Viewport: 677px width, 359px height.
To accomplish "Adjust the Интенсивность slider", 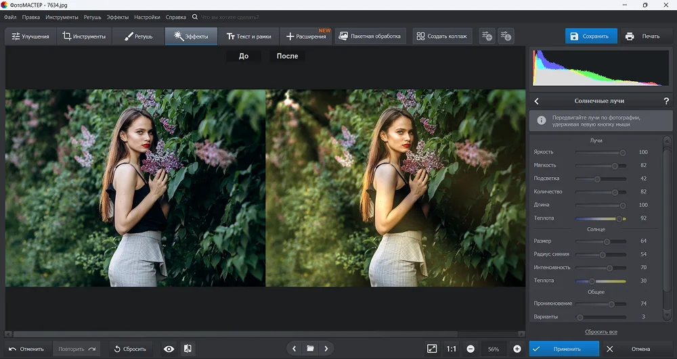I will [x=600, y=268].
